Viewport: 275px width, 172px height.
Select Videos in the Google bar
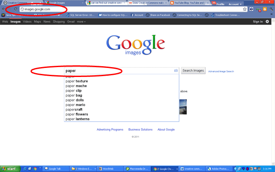(27, 21)
